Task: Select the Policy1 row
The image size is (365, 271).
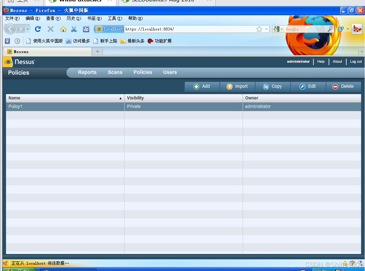Action: [x=184, y=106]
